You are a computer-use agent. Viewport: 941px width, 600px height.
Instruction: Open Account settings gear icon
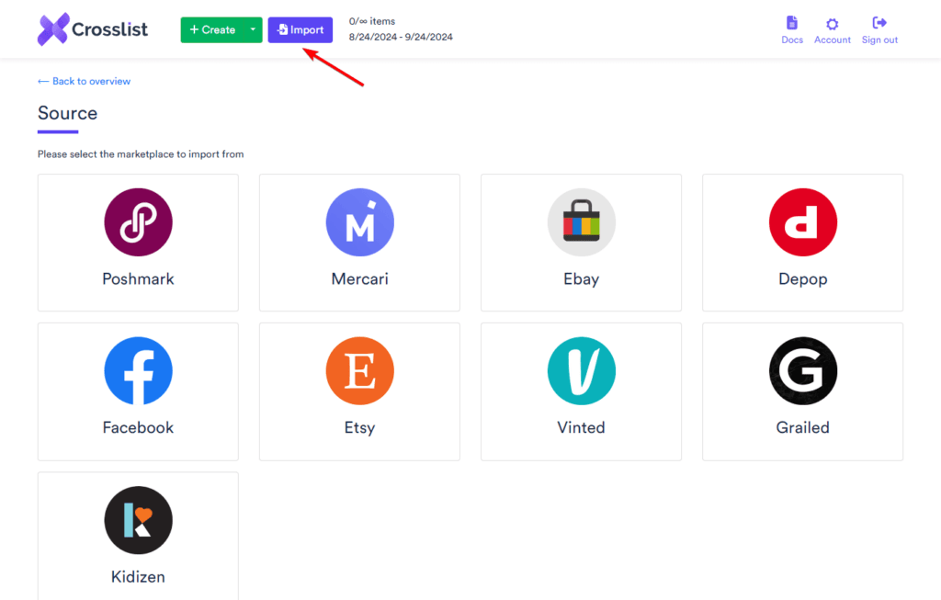point(832,23)
